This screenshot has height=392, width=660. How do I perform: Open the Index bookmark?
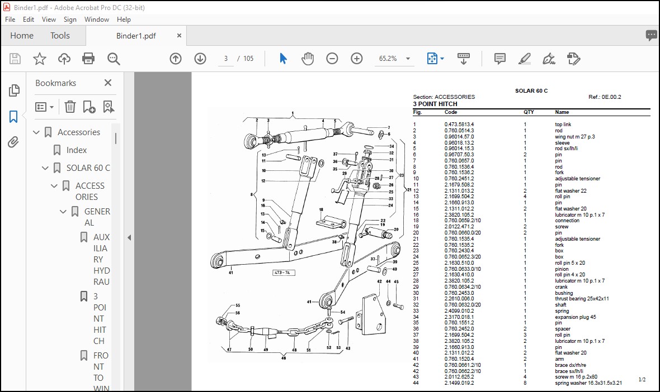click(77, 150)
